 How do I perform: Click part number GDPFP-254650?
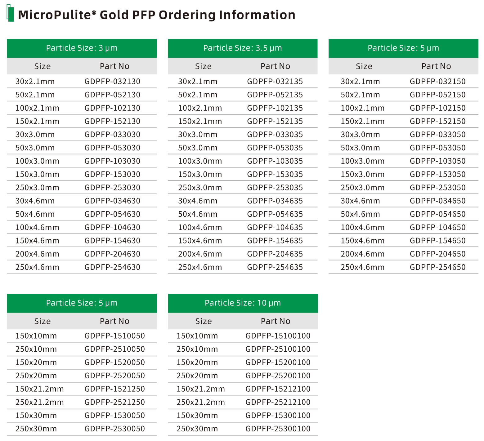click(x=437, y=267)
